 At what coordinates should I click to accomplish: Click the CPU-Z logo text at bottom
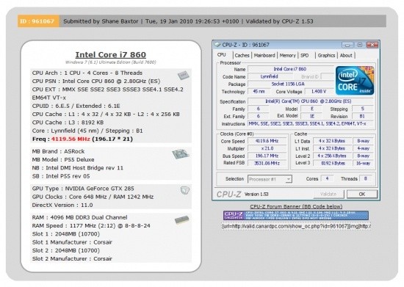[x=228, y=195]
